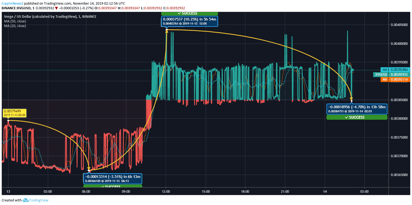Click the yellow 0.00379499 price label
412x205 pixels.
(15, 113)
